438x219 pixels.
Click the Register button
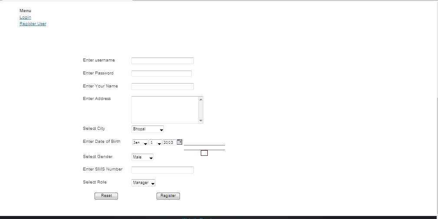(168, 196)
